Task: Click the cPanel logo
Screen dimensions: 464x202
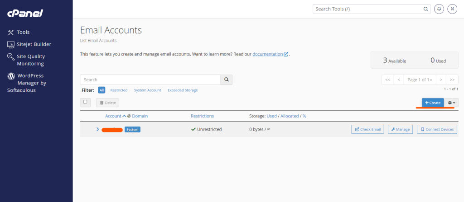Action: coord(25,14)
